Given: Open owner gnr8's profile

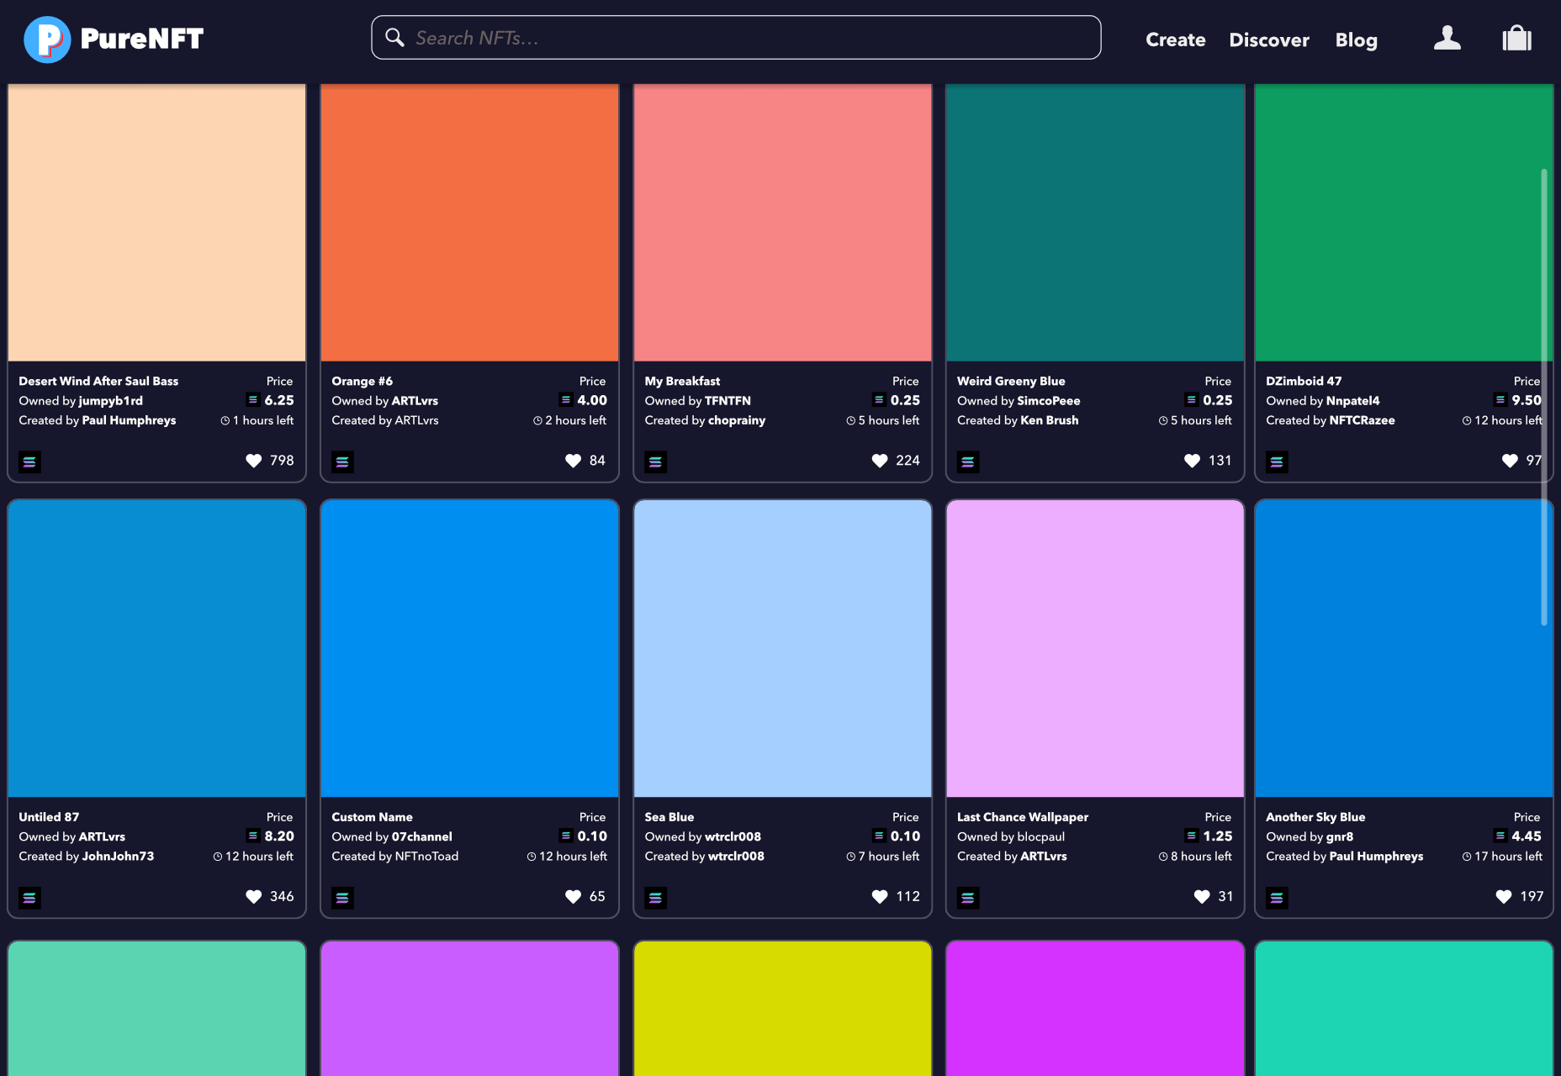Looking at the screenshot, I should (x=1340, y=837).
